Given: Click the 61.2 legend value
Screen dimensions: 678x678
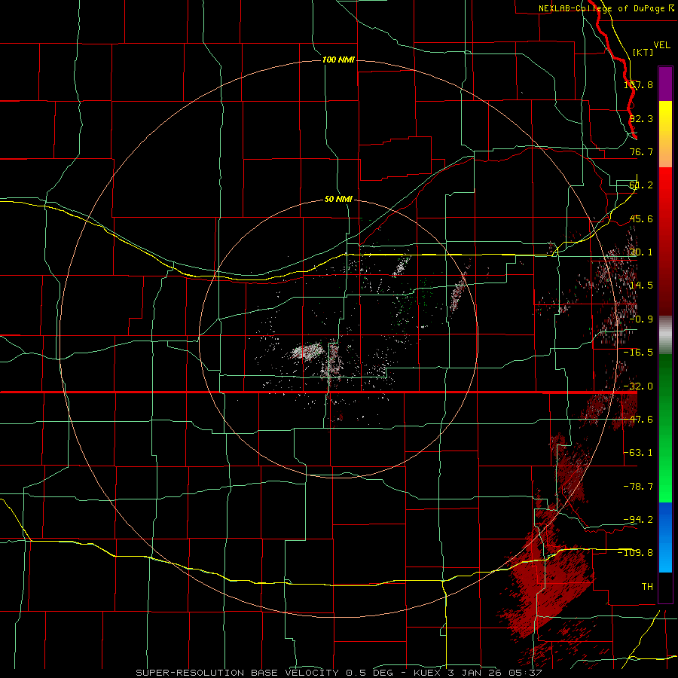Looking at the screenshot, I should pyautogui.click(x=641, y=185).
